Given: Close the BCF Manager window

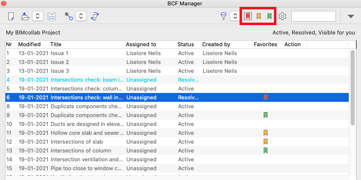Looking at the screenshot, I should click(3, 3).
